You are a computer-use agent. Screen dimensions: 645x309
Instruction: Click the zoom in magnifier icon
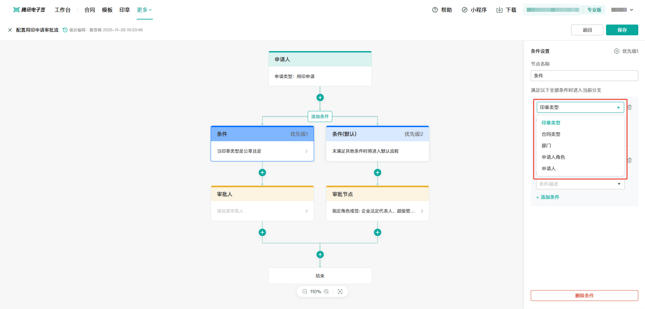coord(326,292)
